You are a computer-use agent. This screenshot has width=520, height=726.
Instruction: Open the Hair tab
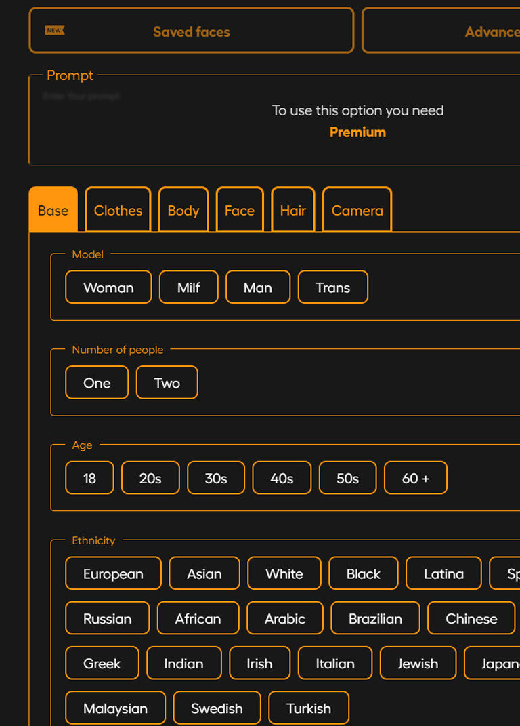click(x=293, y=210)
